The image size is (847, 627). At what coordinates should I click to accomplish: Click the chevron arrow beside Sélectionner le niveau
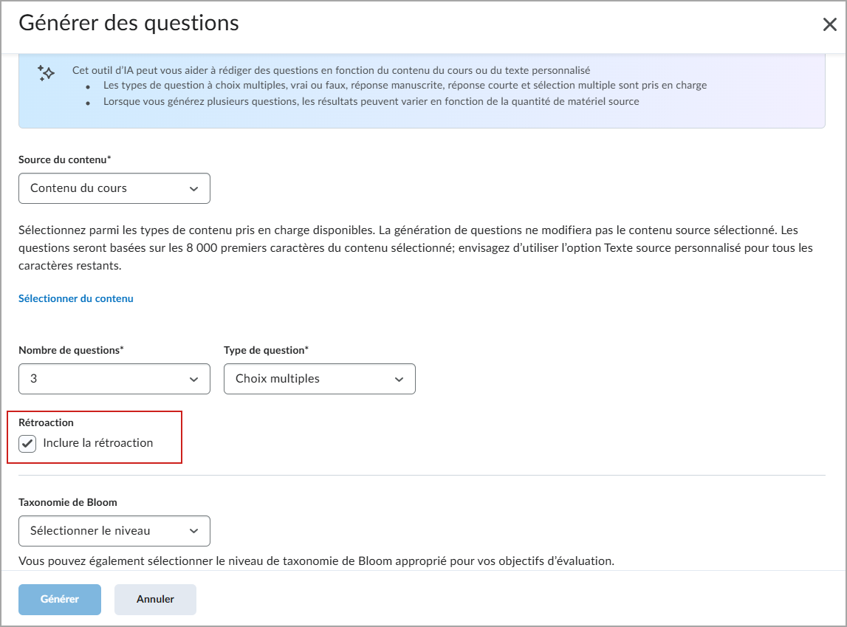[x=193, y=531]
